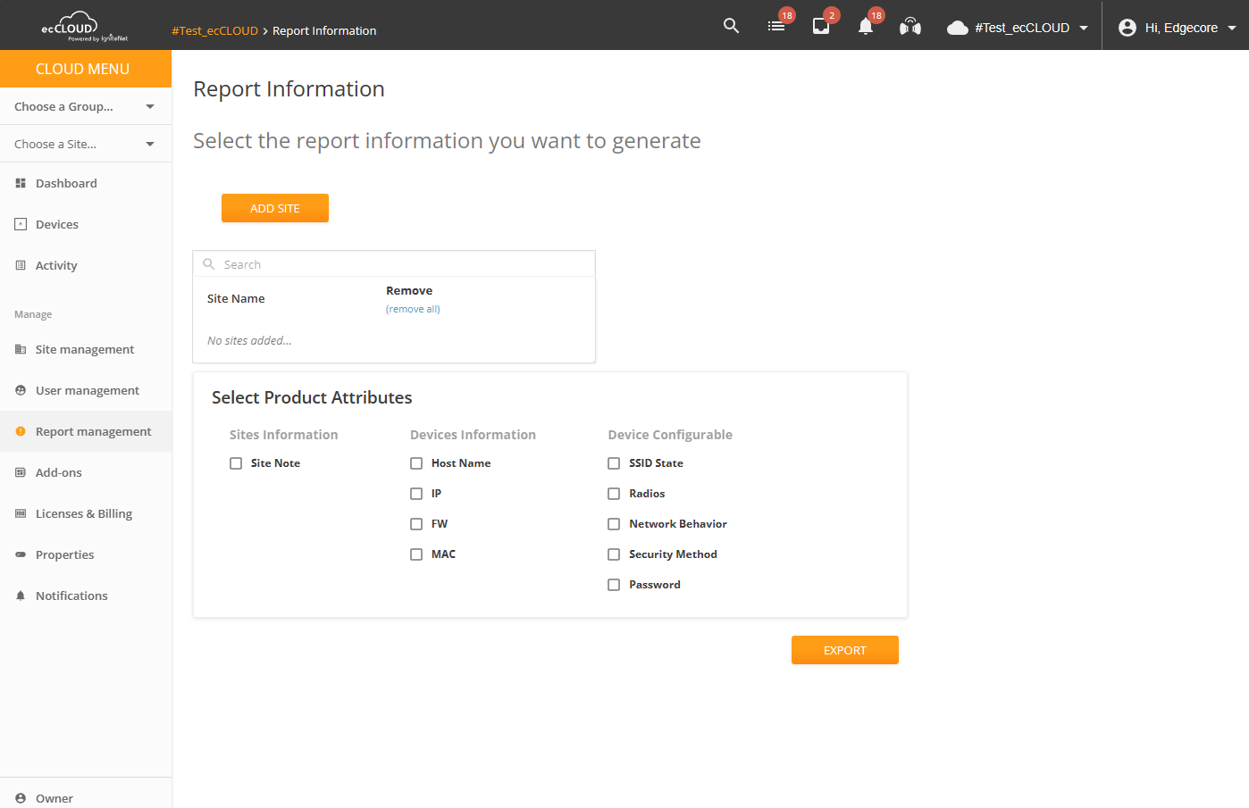Open the Choose a Site dropdown
This screenshot has width=1249, height=808.
click(x=86, y=143)
